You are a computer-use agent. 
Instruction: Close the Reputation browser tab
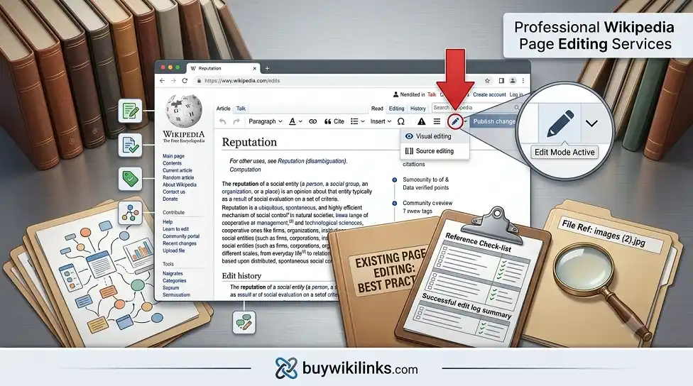click(255, 68)
